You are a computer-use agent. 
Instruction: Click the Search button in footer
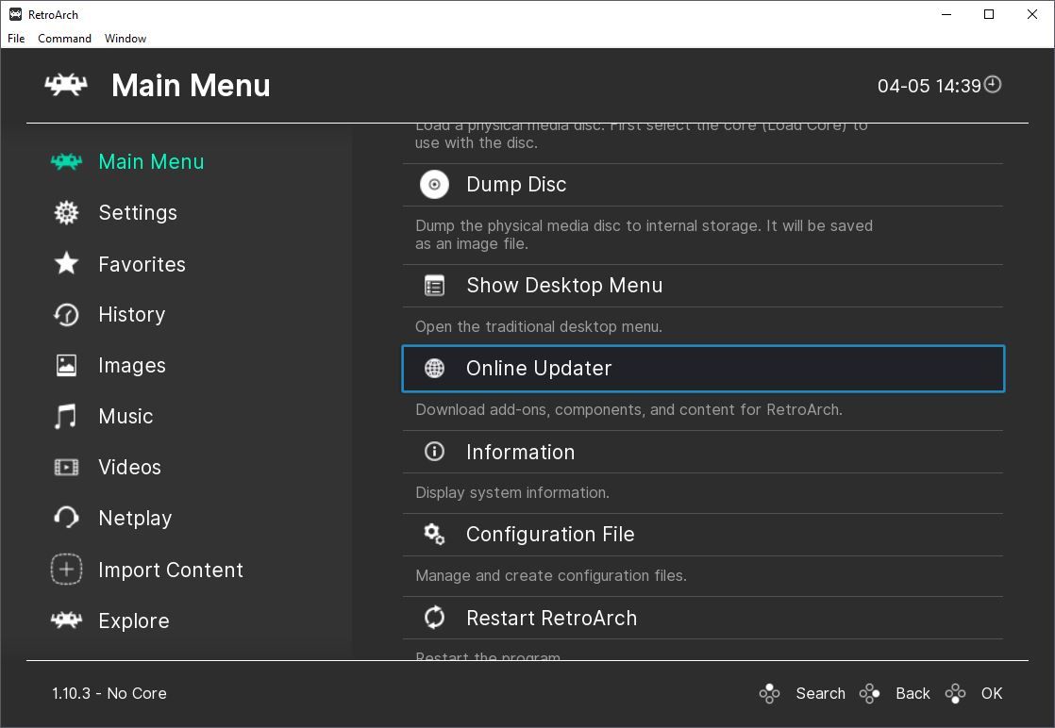(x=819, y=693)
